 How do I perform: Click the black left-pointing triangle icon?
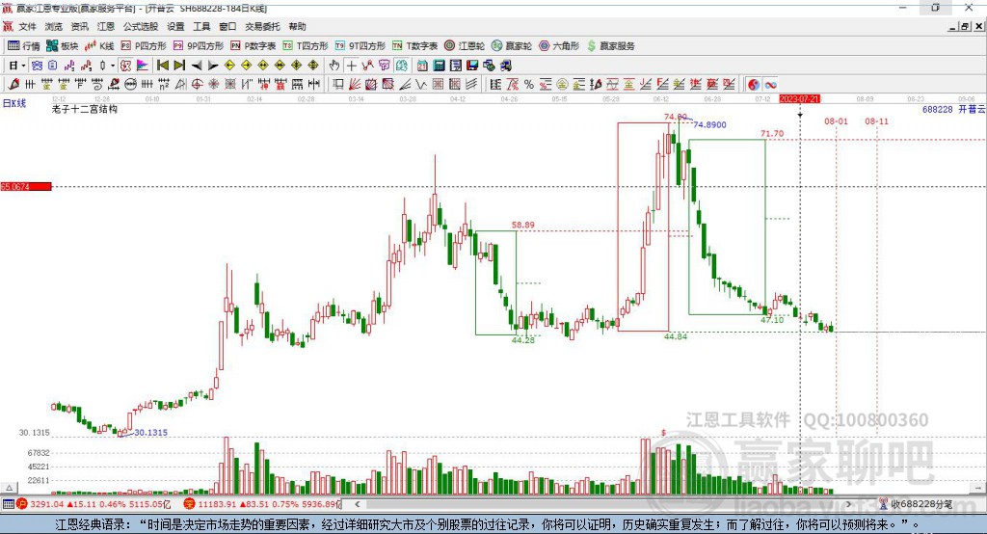[197, 66]
